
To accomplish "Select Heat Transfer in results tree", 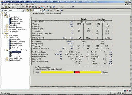I will click(x=15, y=54).
